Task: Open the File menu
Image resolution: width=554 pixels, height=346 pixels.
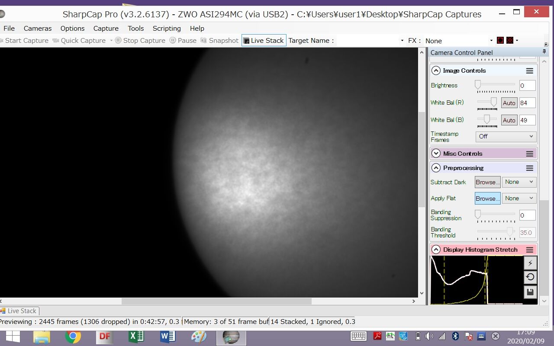Action: [x=9, y=28]
